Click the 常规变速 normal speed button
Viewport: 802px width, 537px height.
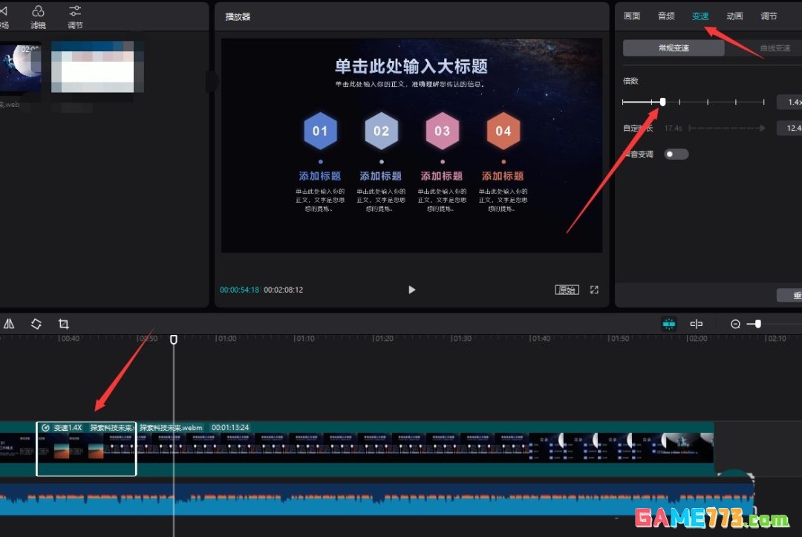(673, 47)
